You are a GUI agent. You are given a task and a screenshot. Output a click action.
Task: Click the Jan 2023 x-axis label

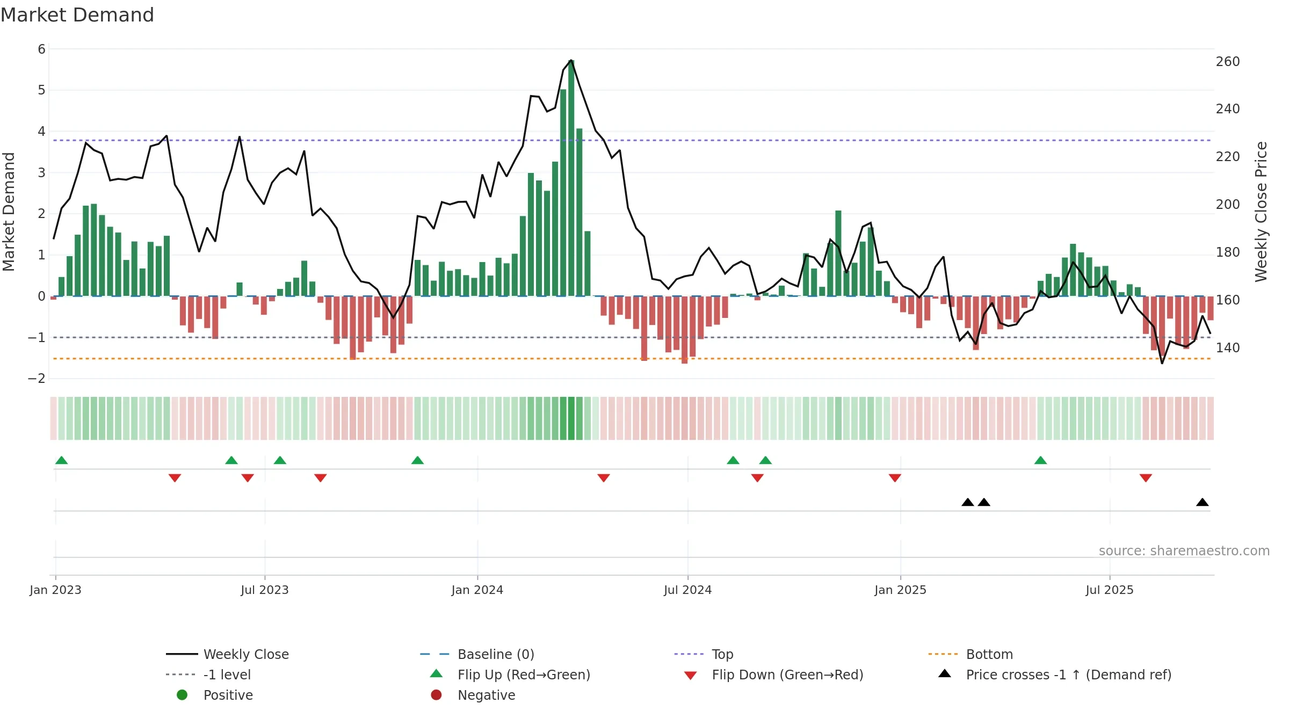point(55,590)
